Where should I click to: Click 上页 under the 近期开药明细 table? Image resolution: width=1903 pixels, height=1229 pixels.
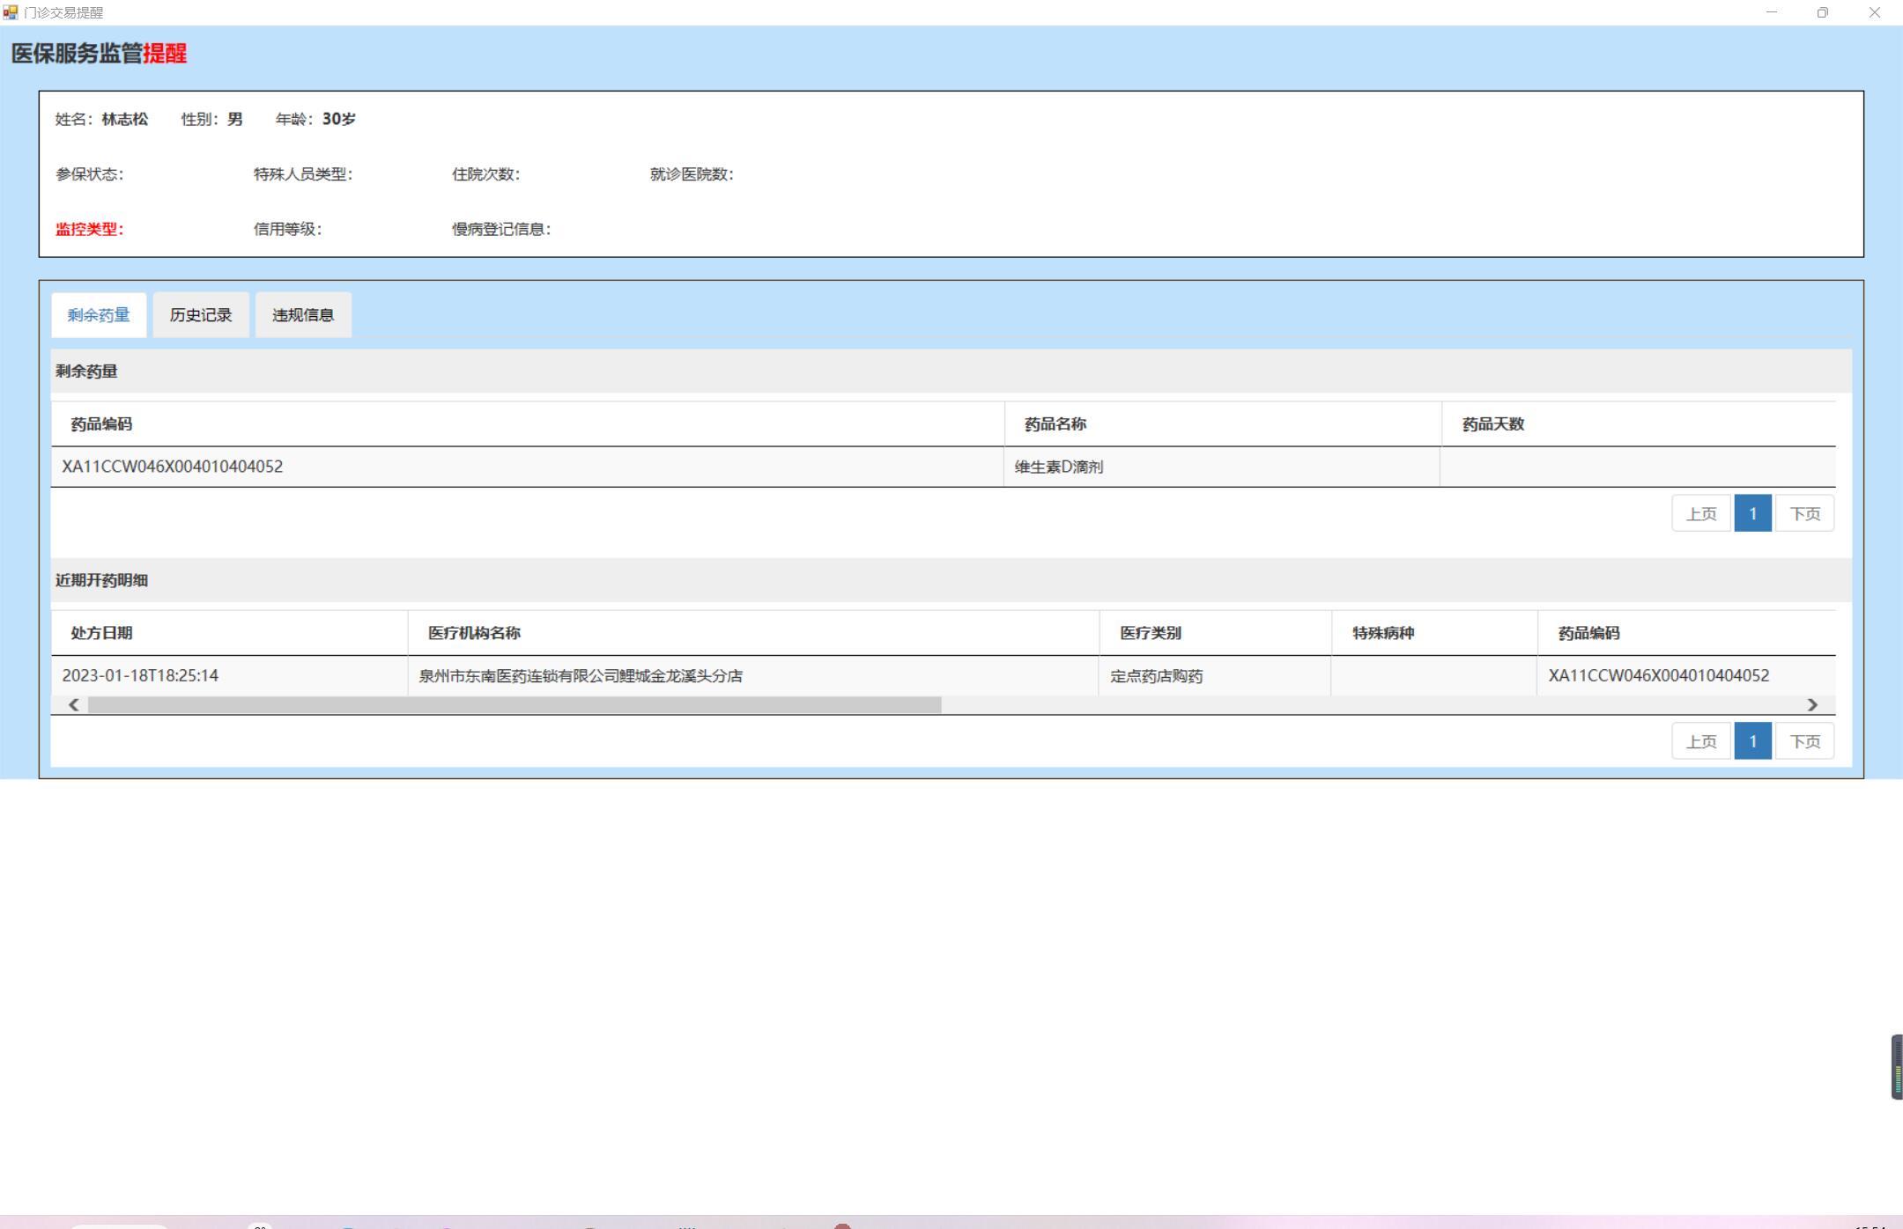pyautogui.click(x=1700, y=741)
